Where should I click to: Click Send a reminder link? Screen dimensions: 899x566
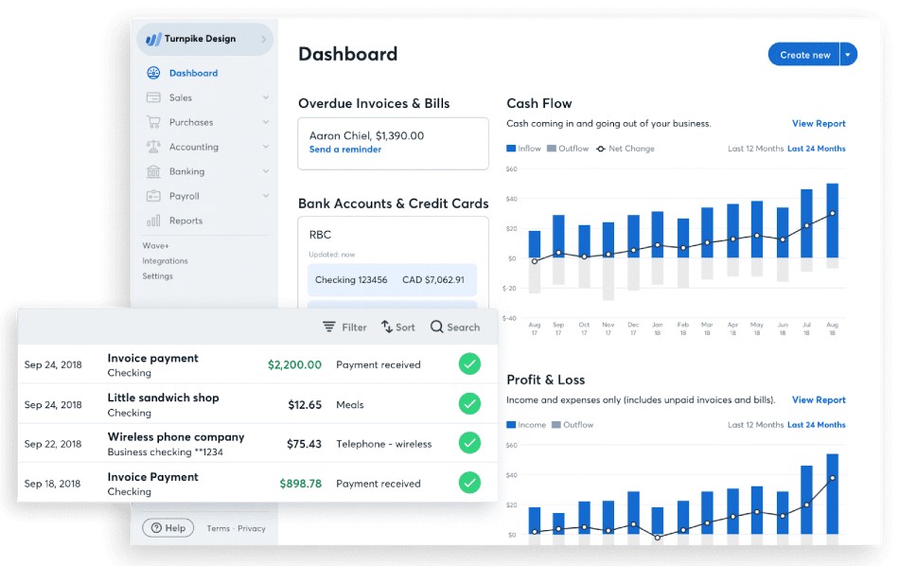(x=345, y=150)
